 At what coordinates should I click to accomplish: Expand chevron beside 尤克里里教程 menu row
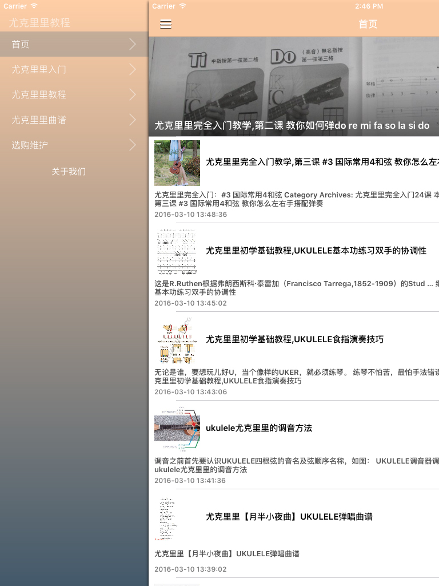point(133,94)
